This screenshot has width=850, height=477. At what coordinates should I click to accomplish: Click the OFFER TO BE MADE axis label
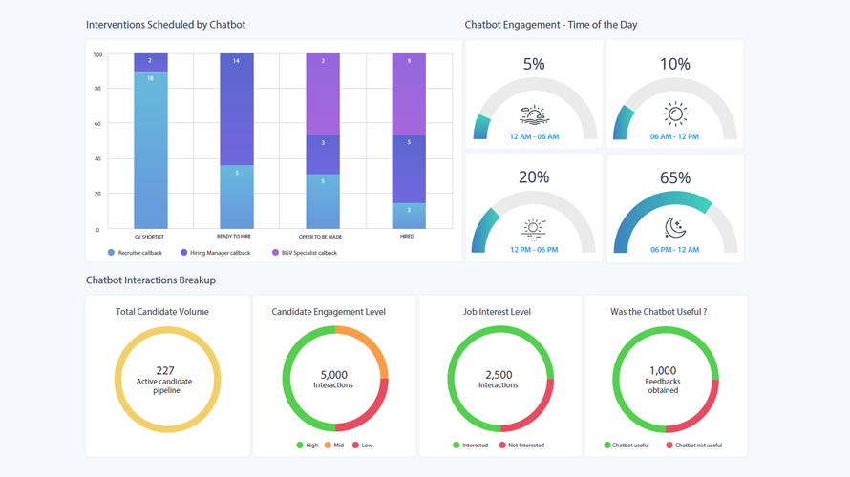(320, 237)
